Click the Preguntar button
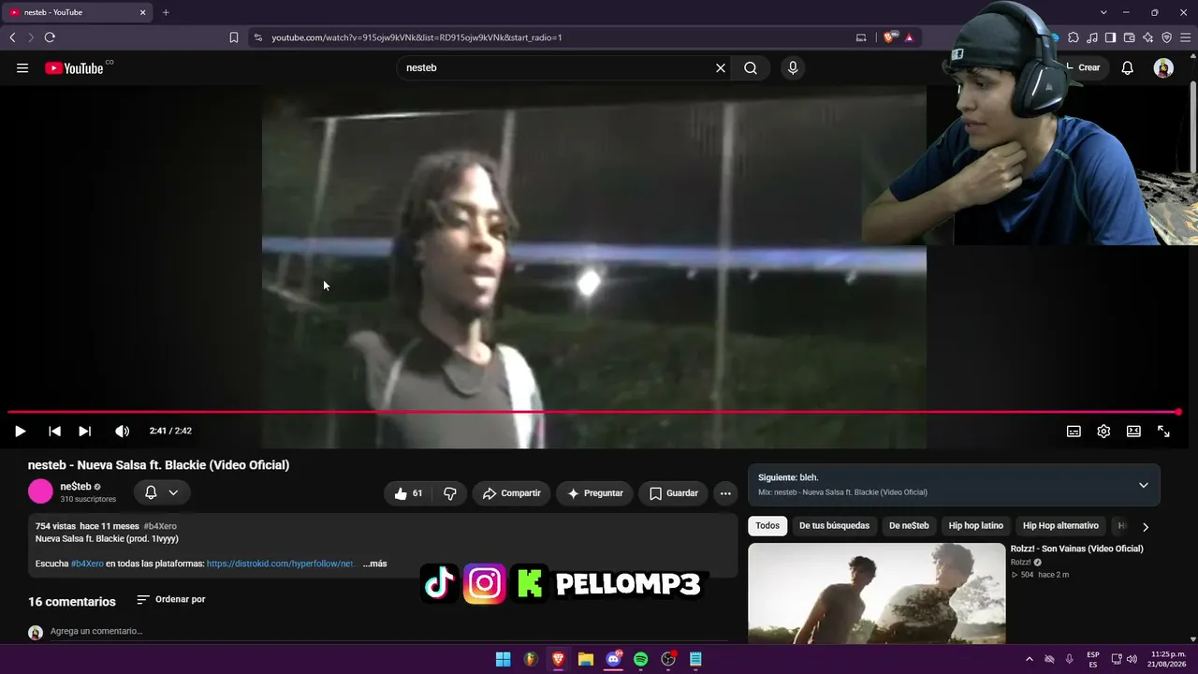Viewport: 1198px width, 674px height. 594,493
